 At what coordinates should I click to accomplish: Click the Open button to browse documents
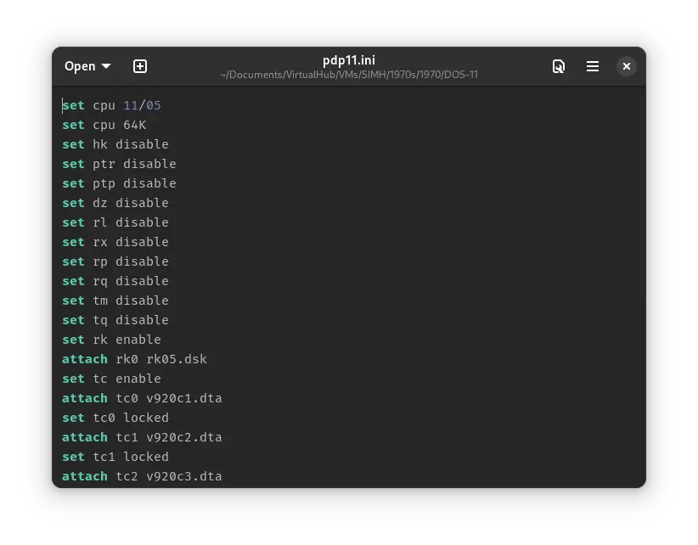(81, 66)
